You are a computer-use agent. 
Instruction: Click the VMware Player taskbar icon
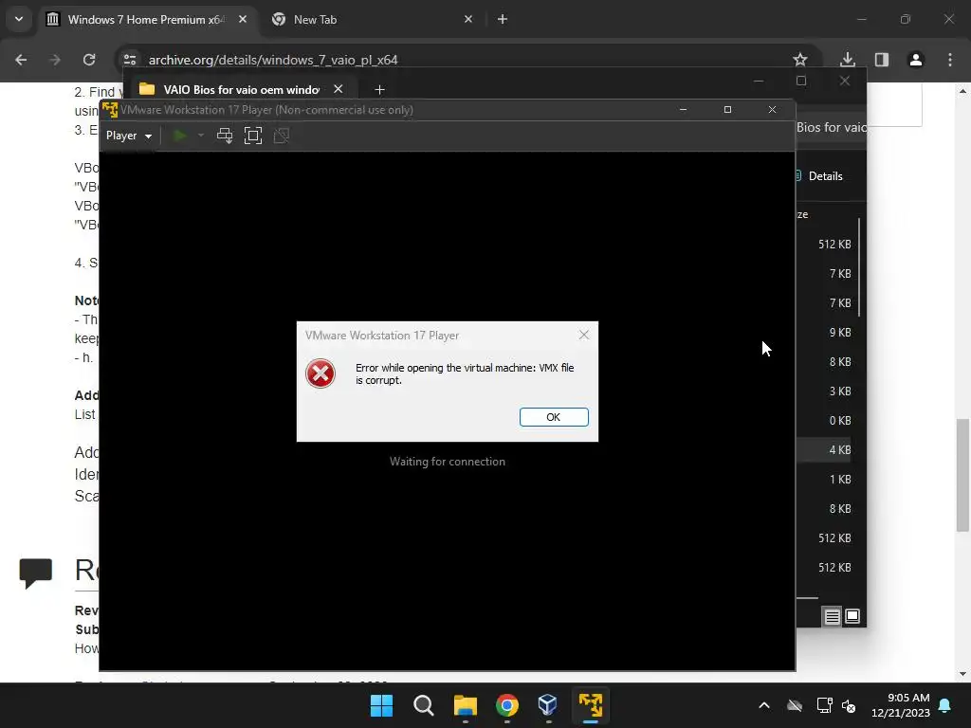point(591,705)
